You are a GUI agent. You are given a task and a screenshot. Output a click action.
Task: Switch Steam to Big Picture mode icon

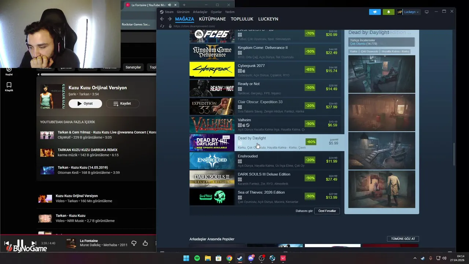click(x=426, y=12)
